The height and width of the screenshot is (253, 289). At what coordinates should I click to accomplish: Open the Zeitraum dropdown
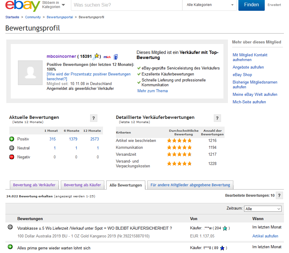point(263,209)
